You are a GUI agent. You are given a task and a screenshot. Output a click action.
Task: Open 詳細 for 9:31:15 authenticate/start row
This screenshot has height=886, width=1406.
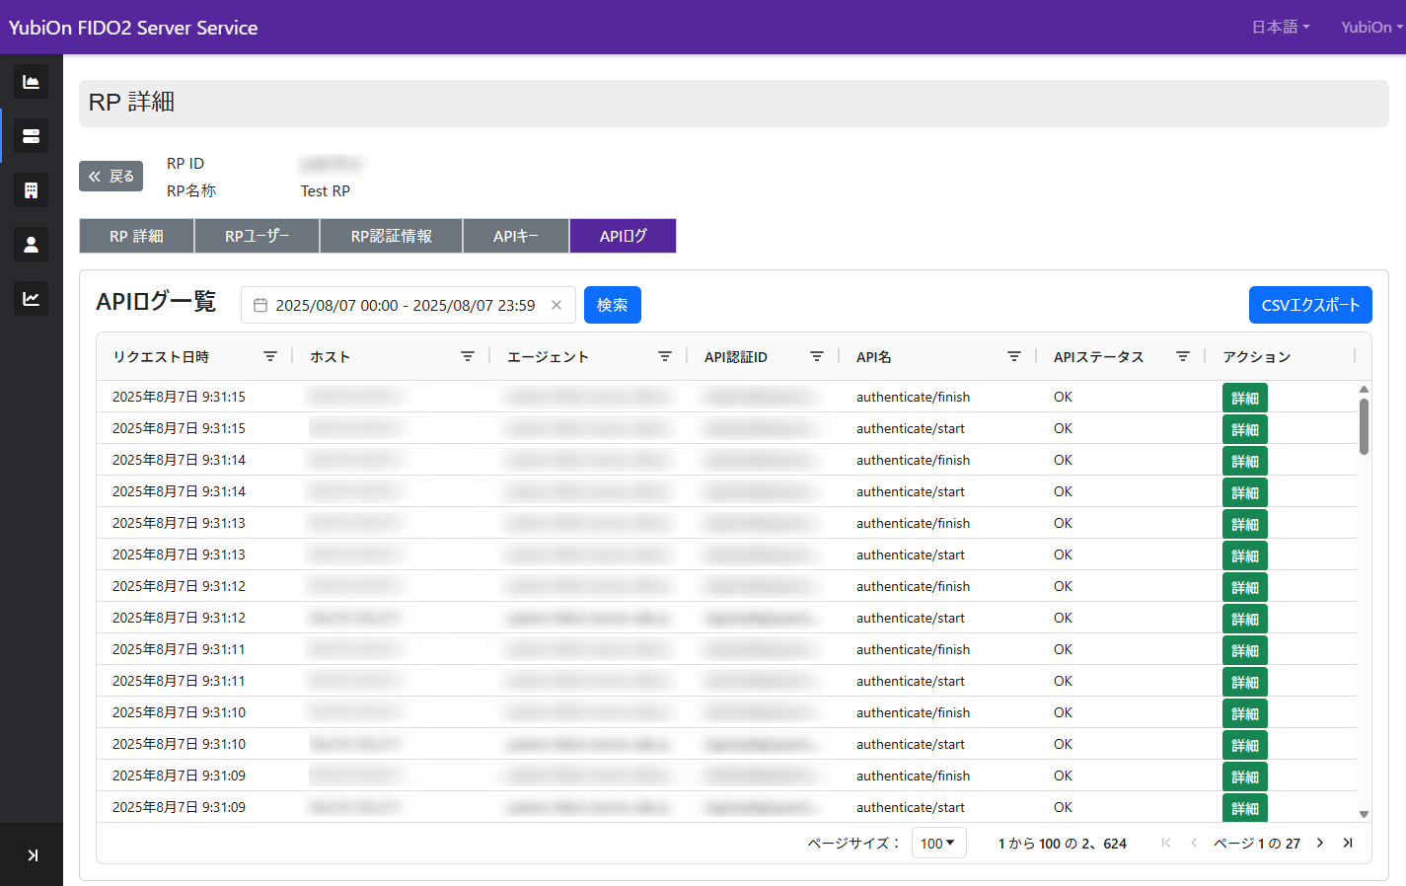pos(1245,429)
